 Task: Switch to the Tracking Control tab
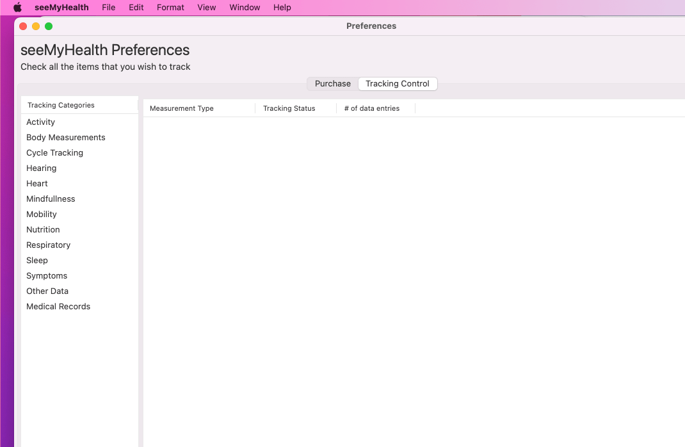click(398, 83)
